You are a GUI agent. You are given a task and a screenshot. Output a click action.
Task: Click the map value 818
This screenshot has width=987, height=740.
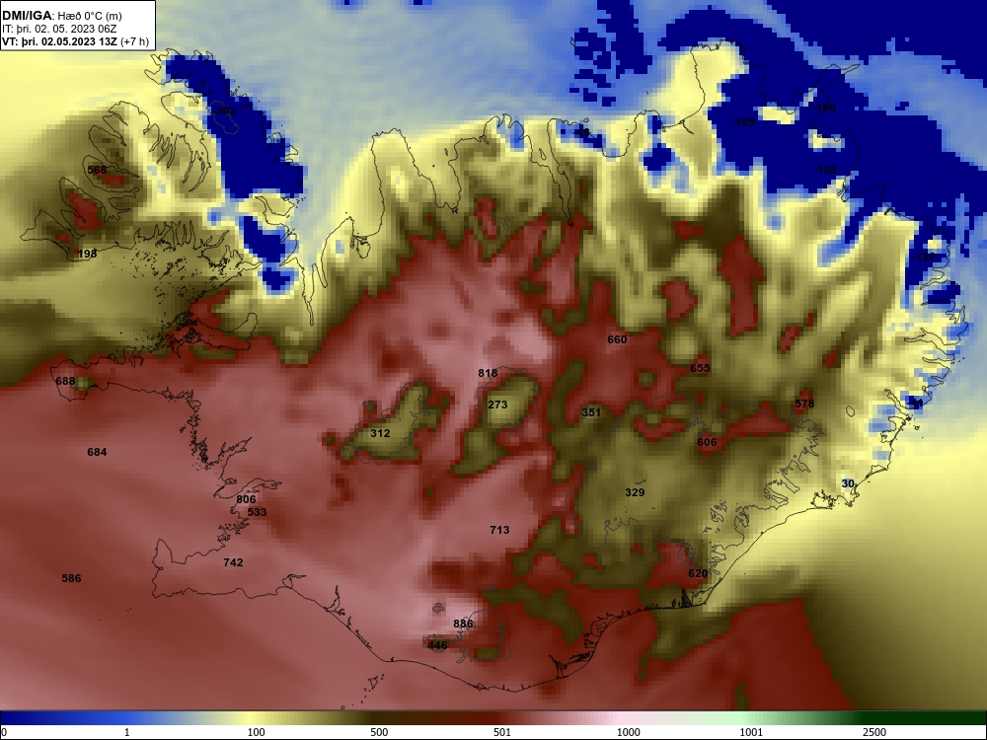point(488,373)
